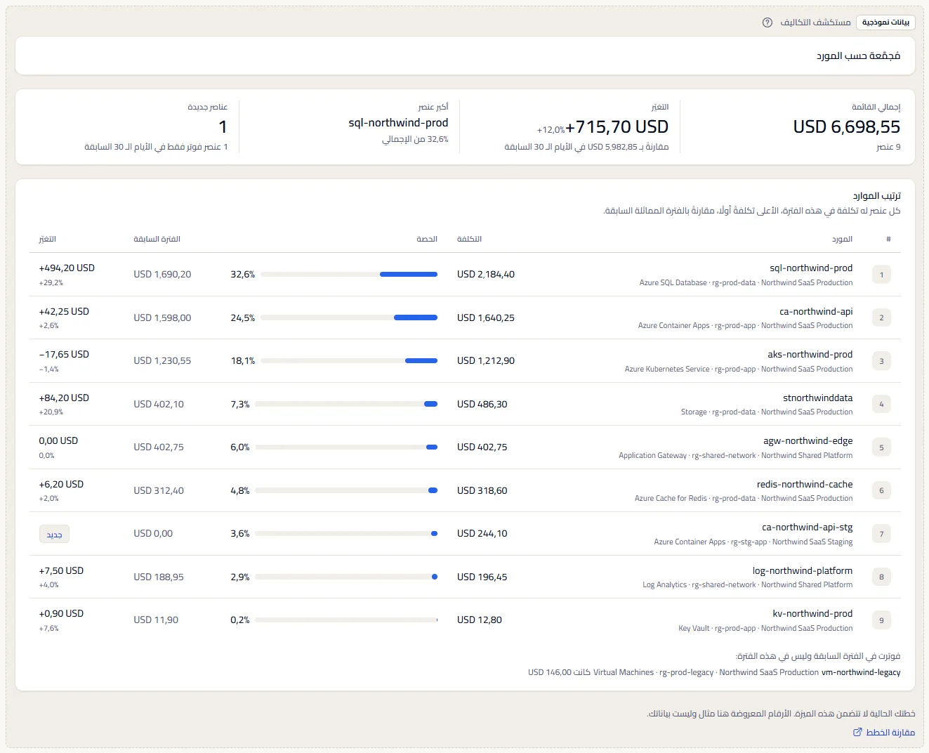Click the share bar for aks-northwind-prod
The width and height of the screenshot is (929, 753).
point(349,361)
